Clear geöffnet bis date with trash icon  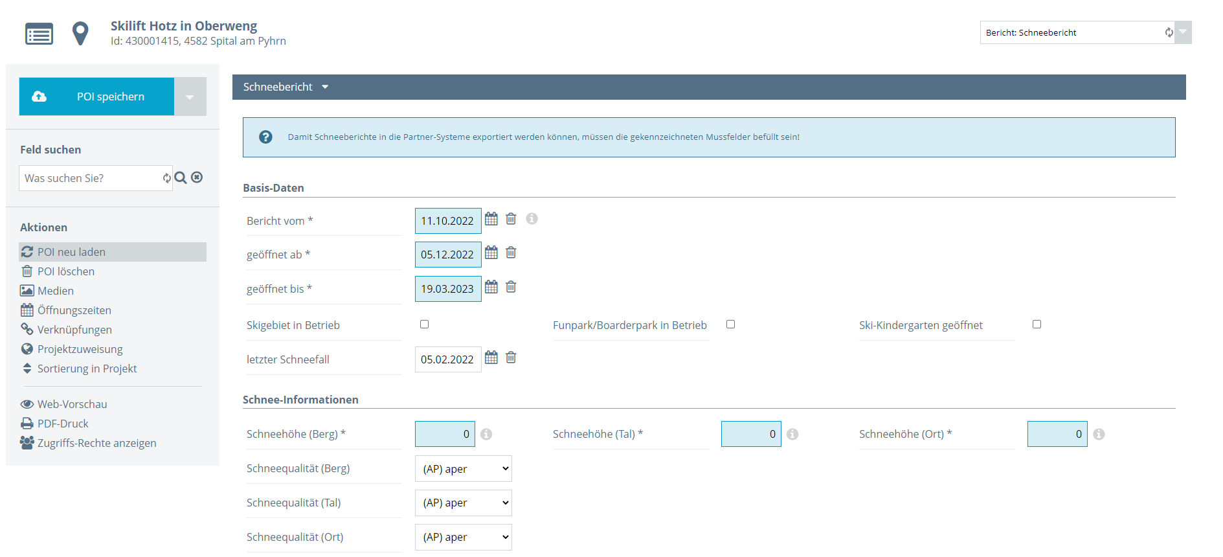(511, 287)
